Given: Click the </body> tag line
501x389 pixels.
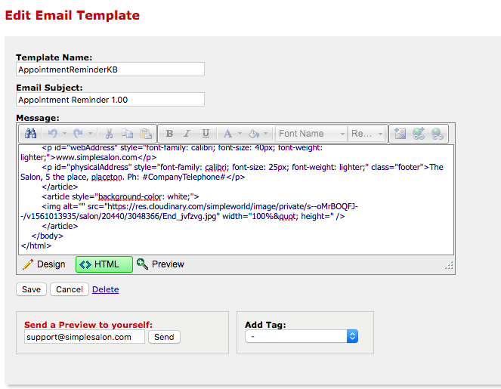Looking at the screenshot, I should tap(48, 236).
